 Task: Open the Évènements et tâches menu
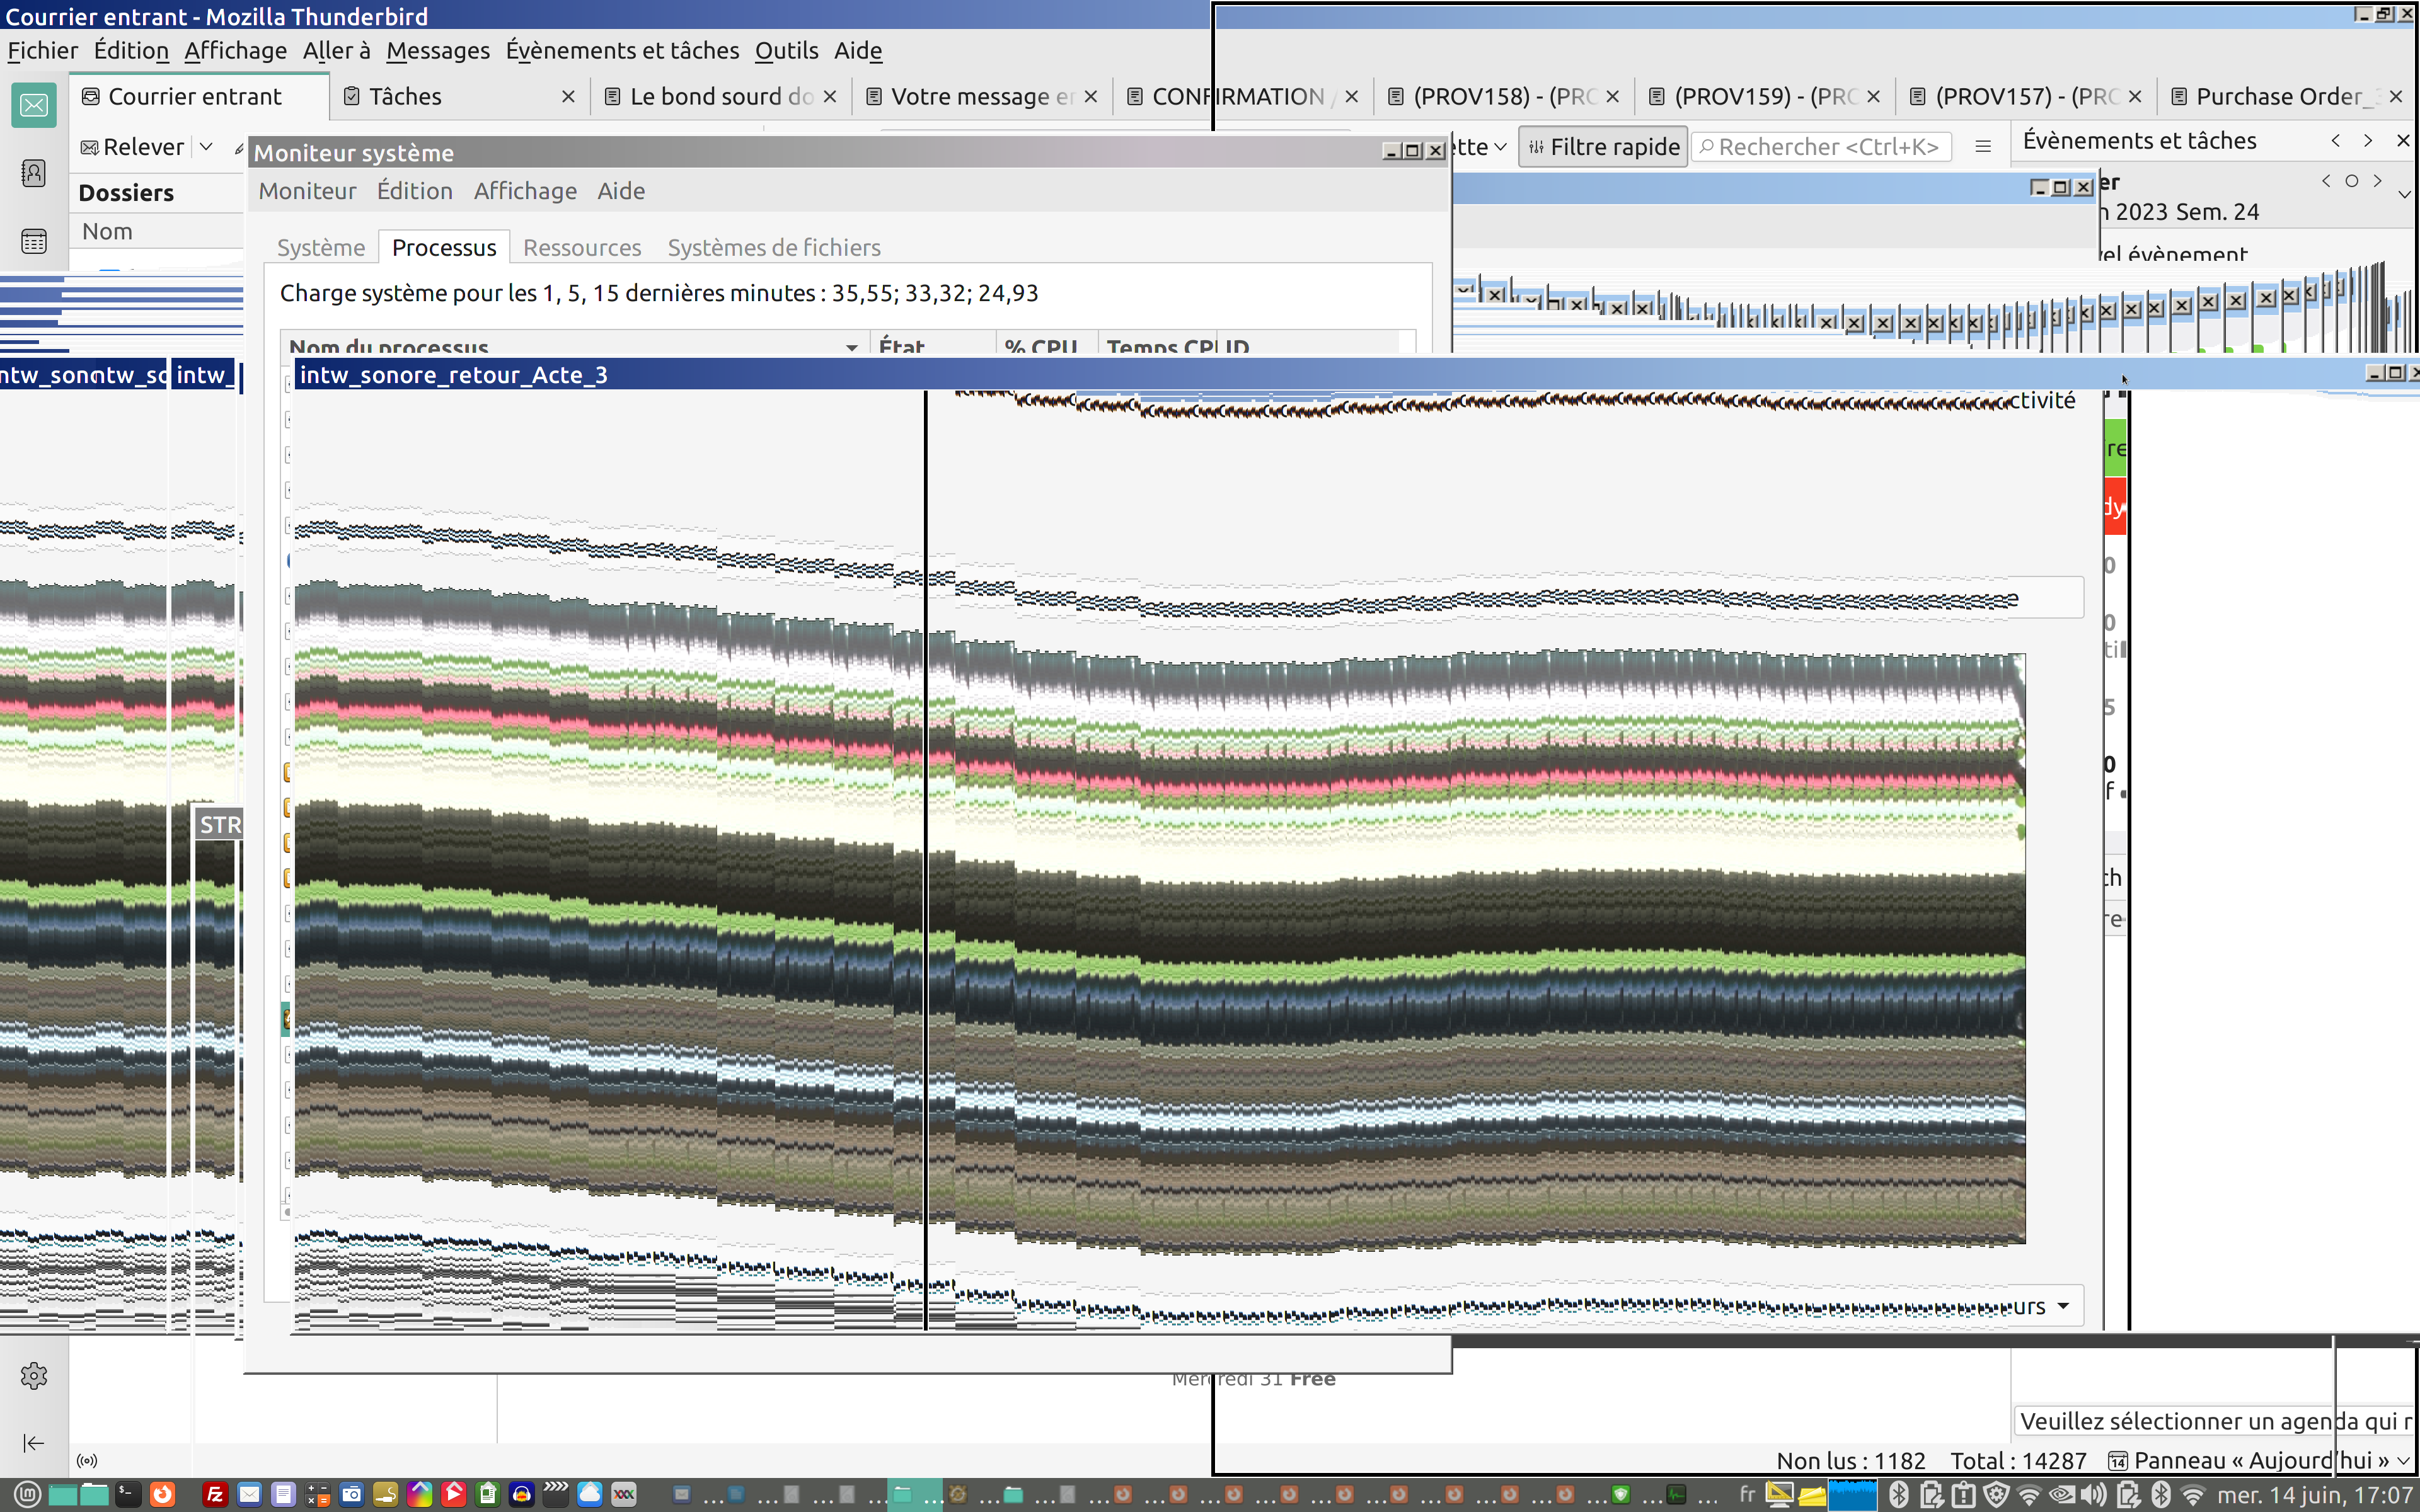(622, 50)
